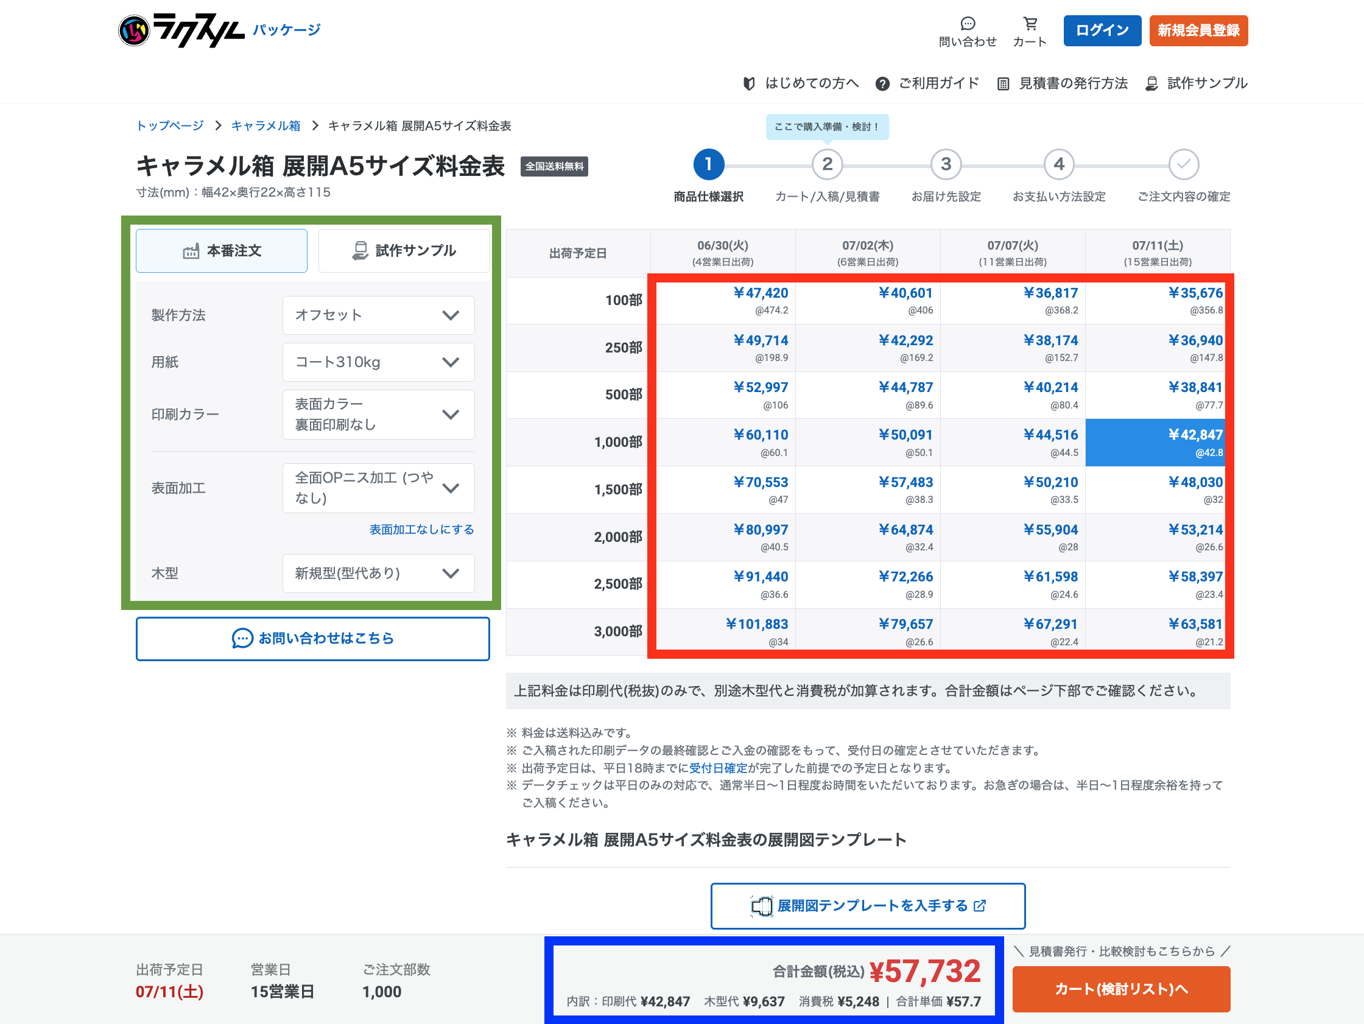Select price ¥50,210 for 1,500部

tap(1013, 490)
